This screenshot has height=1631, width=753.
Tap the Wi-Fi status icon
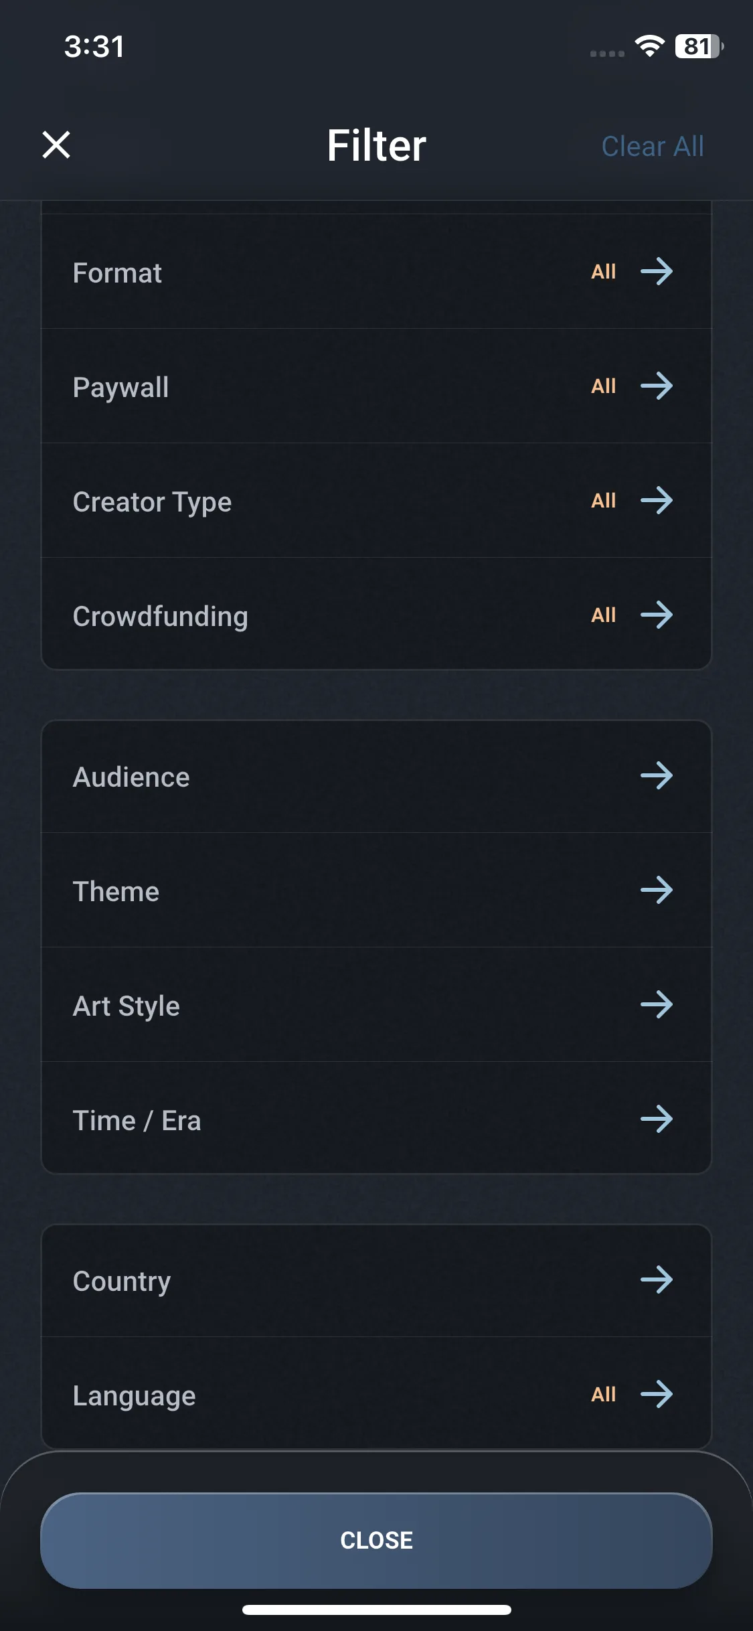[x=649, y=46]
